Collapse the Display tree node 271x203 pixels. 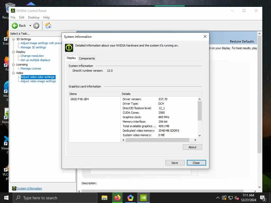(13, 52)
